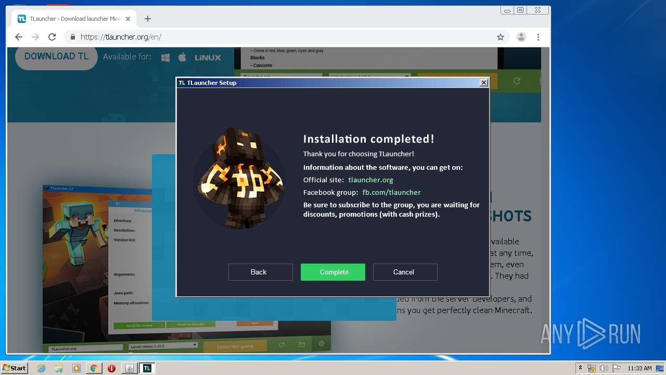The image size is (666, 375).
Task: Click DOWNLOAD TL button on web page
Action: [56, 56]
